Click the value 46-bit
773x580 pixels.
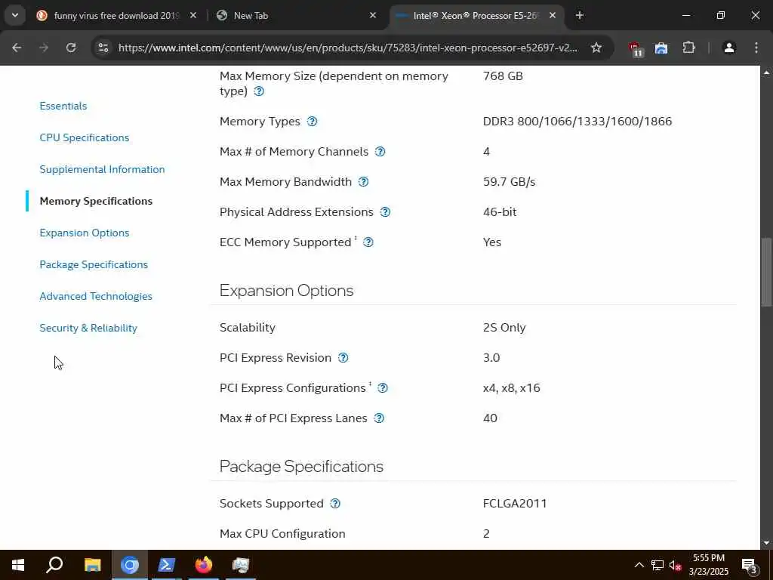click(500, 212)
